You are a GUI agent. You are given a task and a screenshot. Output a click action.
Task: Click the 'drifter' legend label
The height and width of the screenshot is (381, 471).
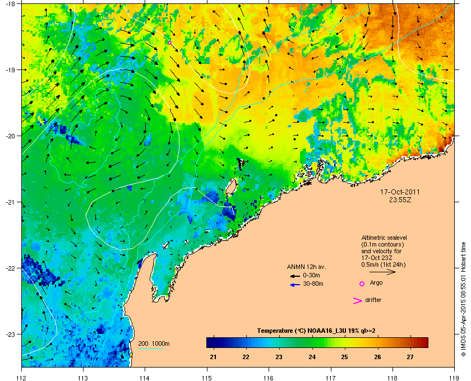pyautogui.click(x=373, y=300)
